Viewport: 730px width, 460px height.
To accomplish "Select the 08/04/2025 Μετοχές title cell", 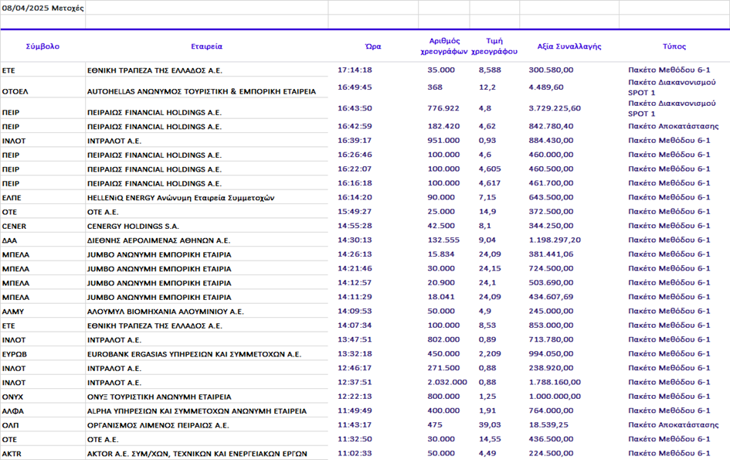I will coord(43,8).
